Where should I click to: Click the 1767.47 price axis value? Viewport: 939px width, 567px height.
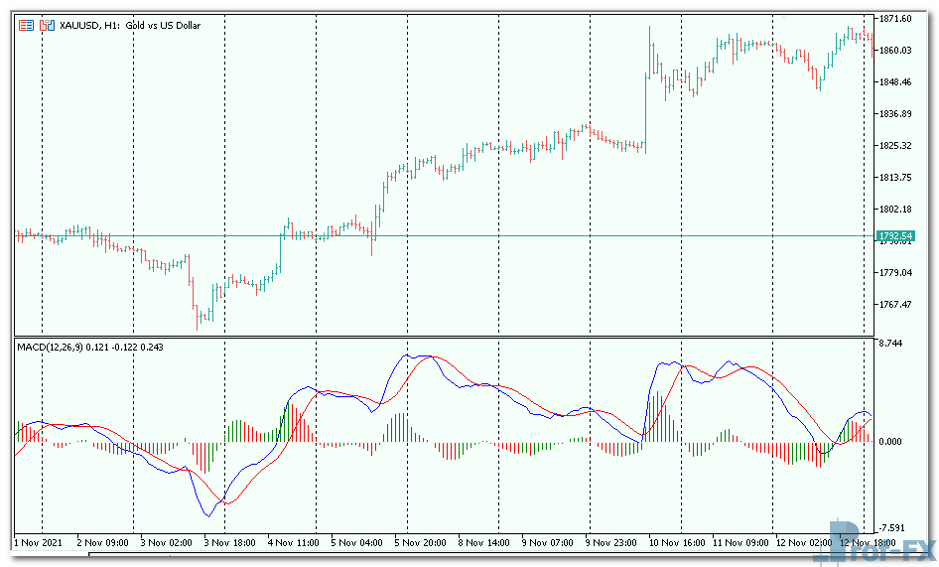tap(895, 305)
